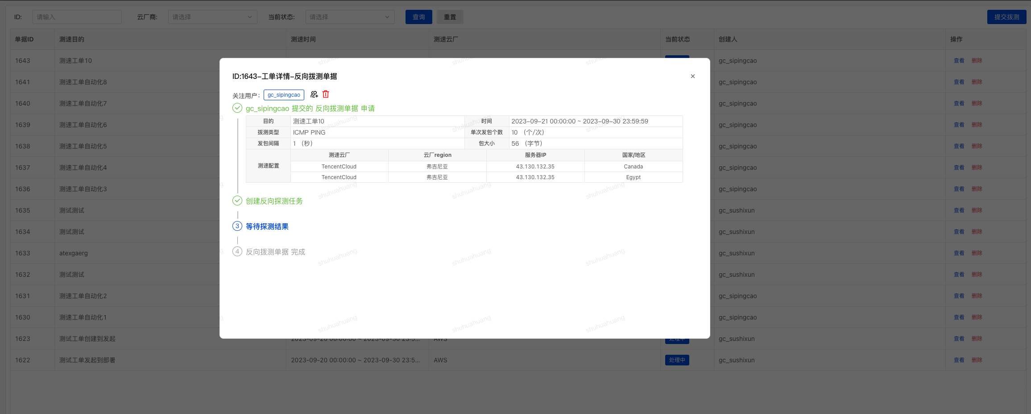Click 查看 for row 1635

959,210
